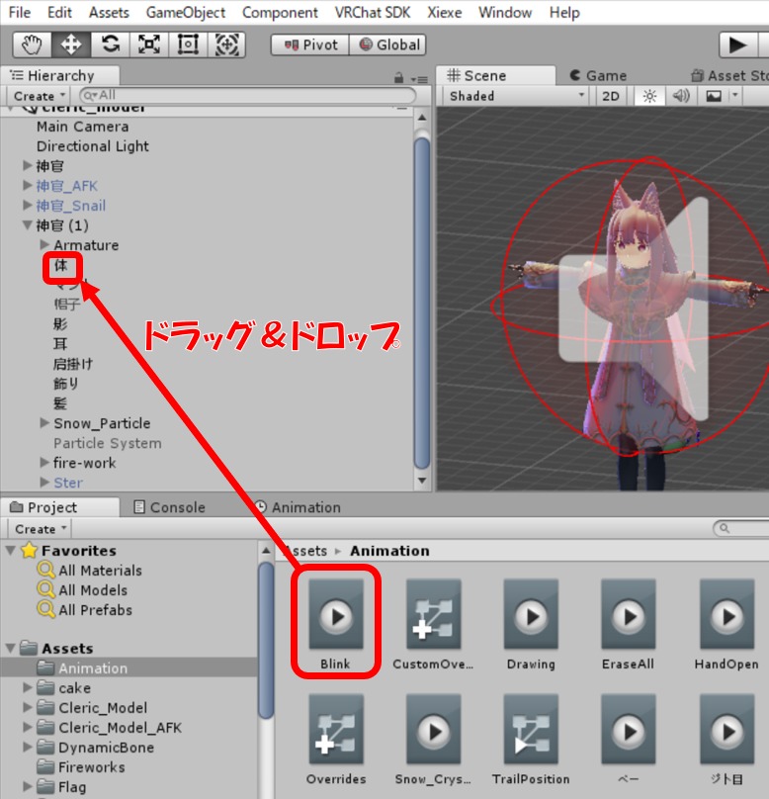Select the Scale tool
Image resolution: width=769 pixels, height=799 pixels.
coord(148,44)
